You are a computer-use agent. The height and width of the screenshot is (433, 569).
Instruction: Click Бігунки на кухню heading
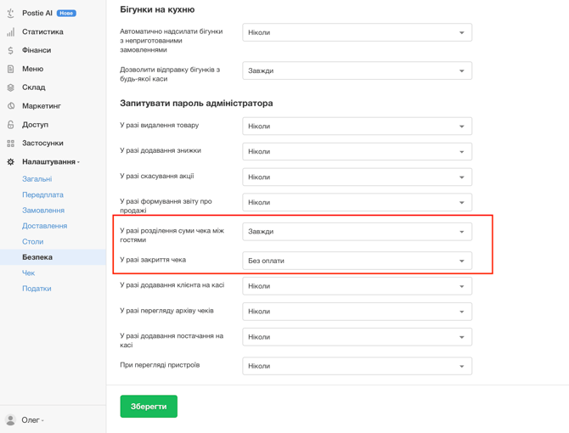coord(157,9)
